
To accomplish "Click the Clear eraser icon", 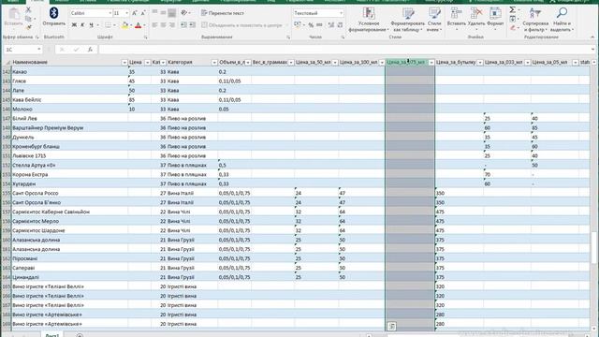I will tap(512, 27).
